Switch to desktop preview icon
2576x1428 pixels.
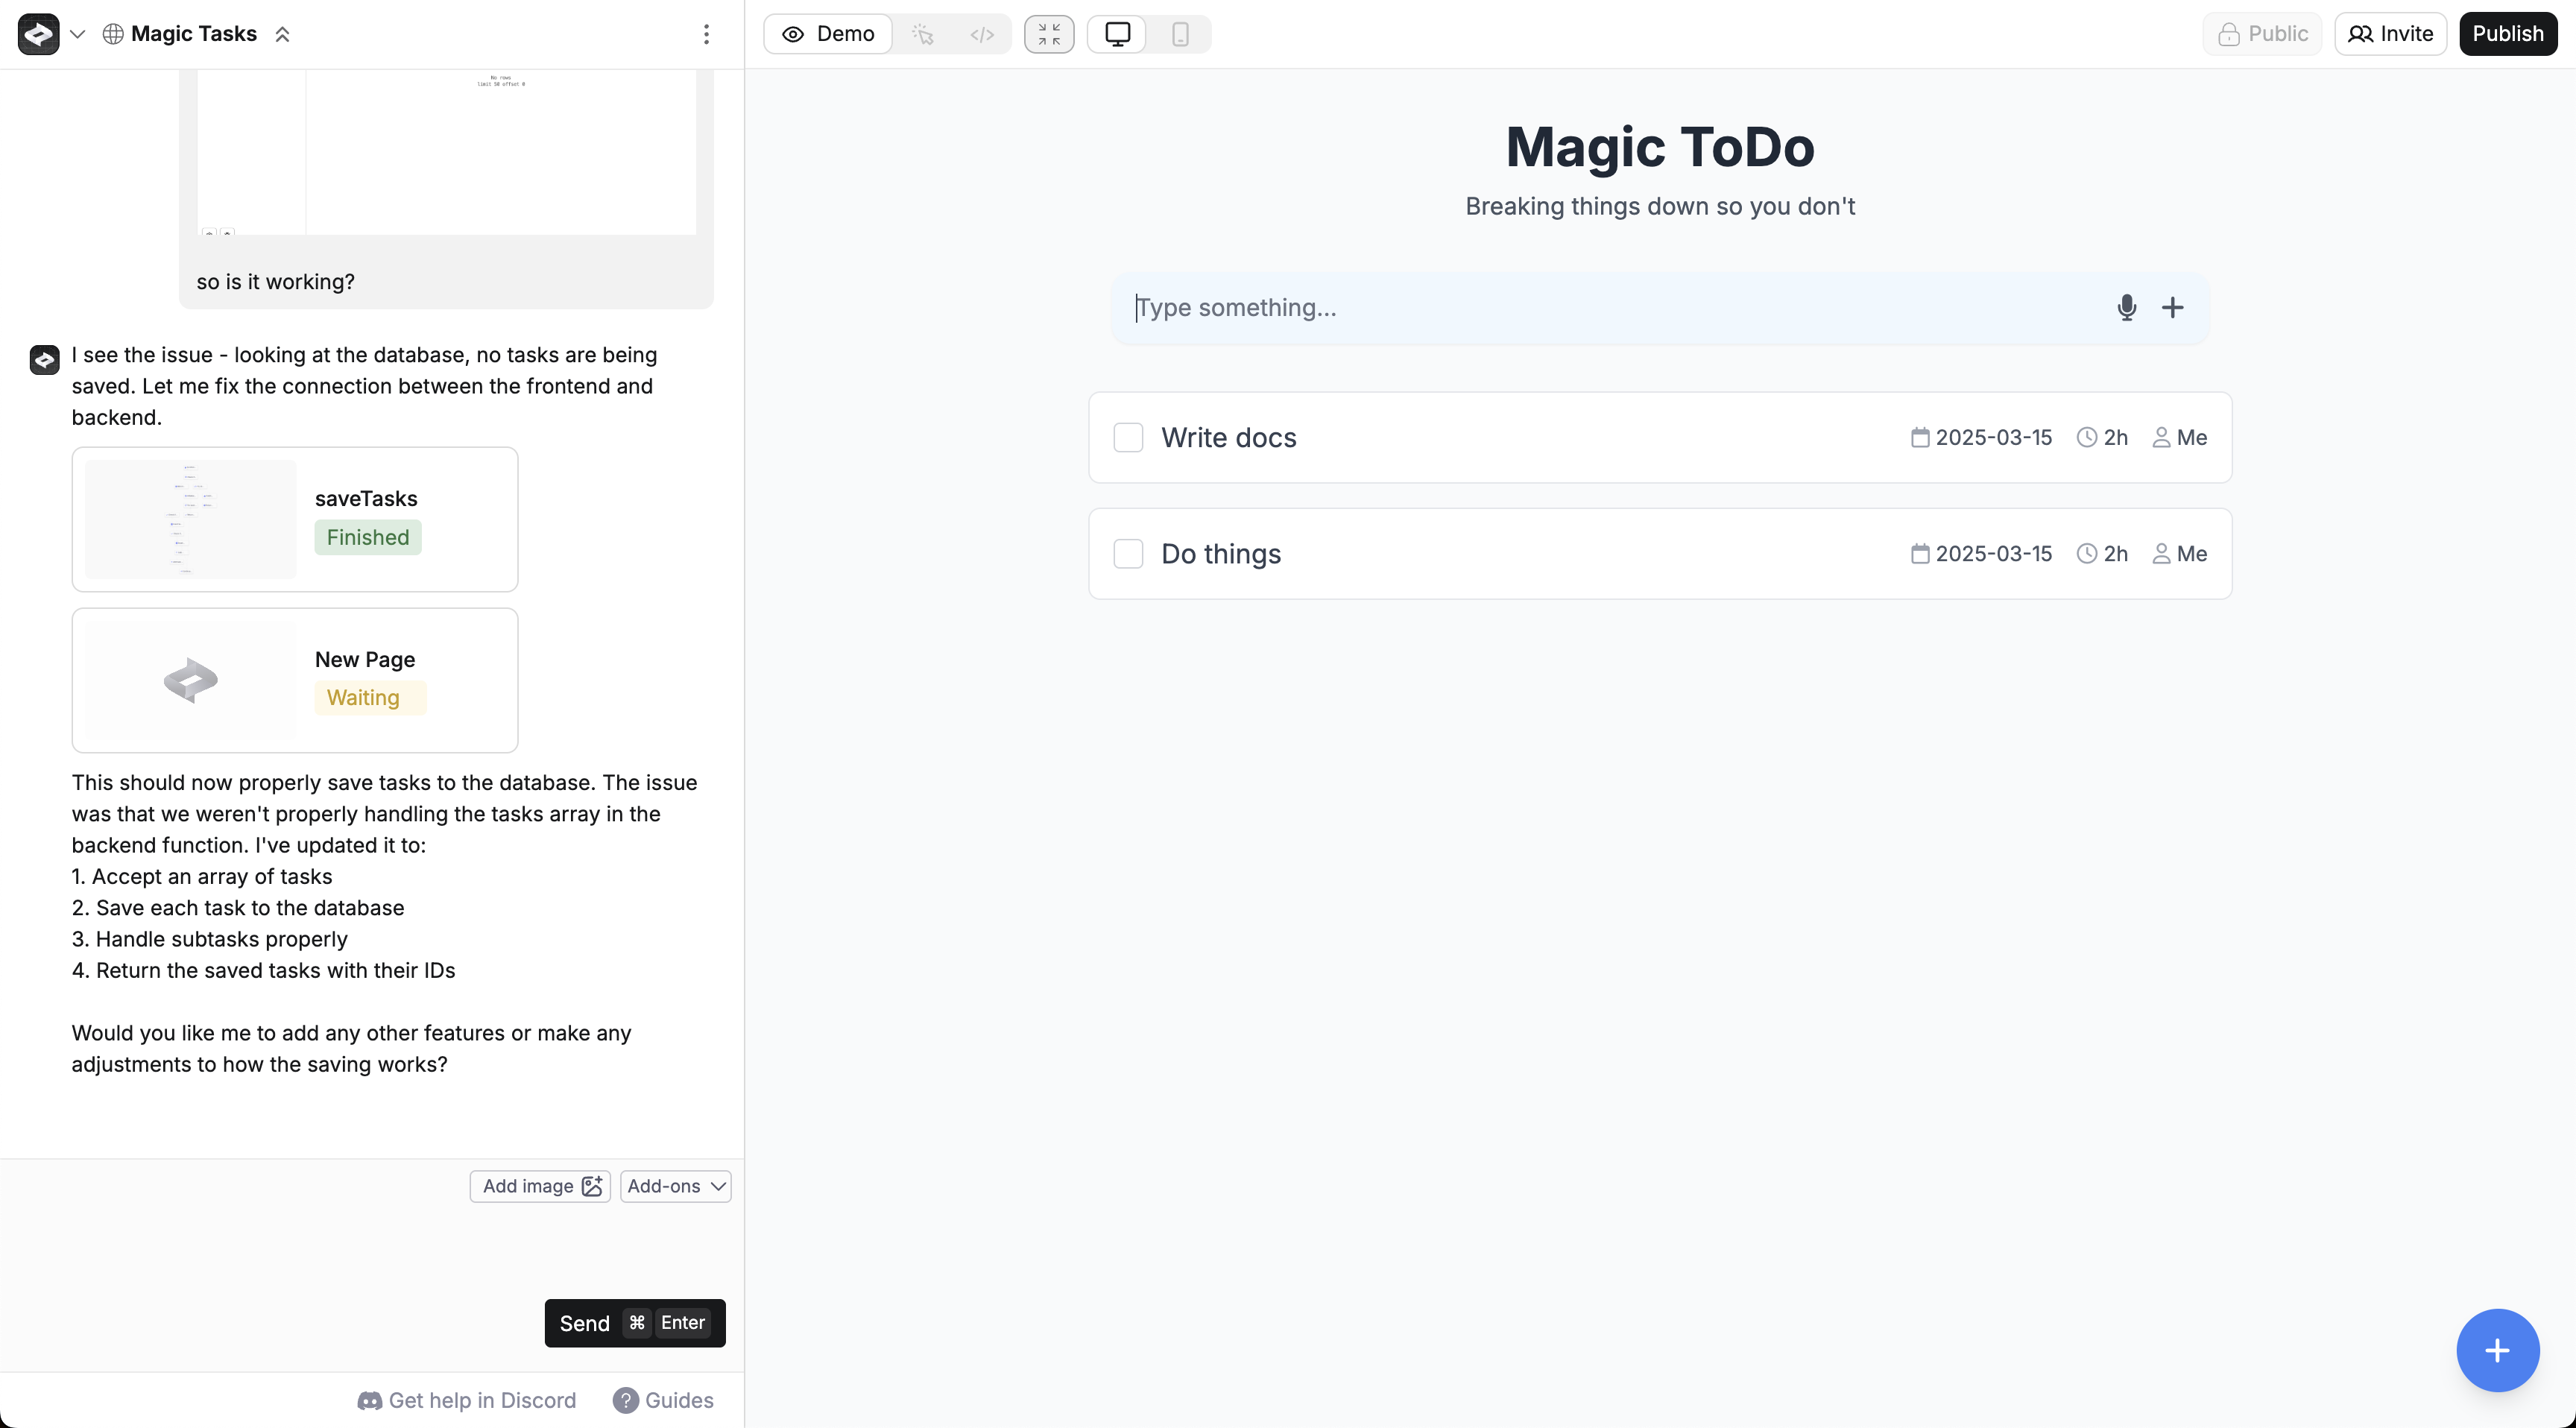pyautogui.click(x=1117, y=34)
